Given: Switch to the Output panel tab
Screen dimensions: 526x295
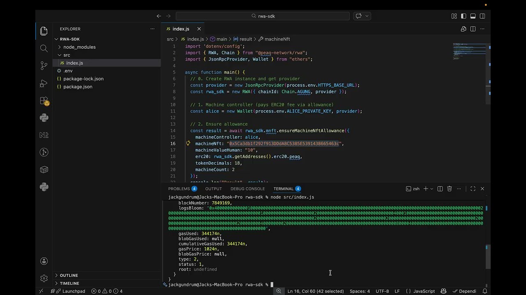Looking at the screenshot, I should coord(213,188).
